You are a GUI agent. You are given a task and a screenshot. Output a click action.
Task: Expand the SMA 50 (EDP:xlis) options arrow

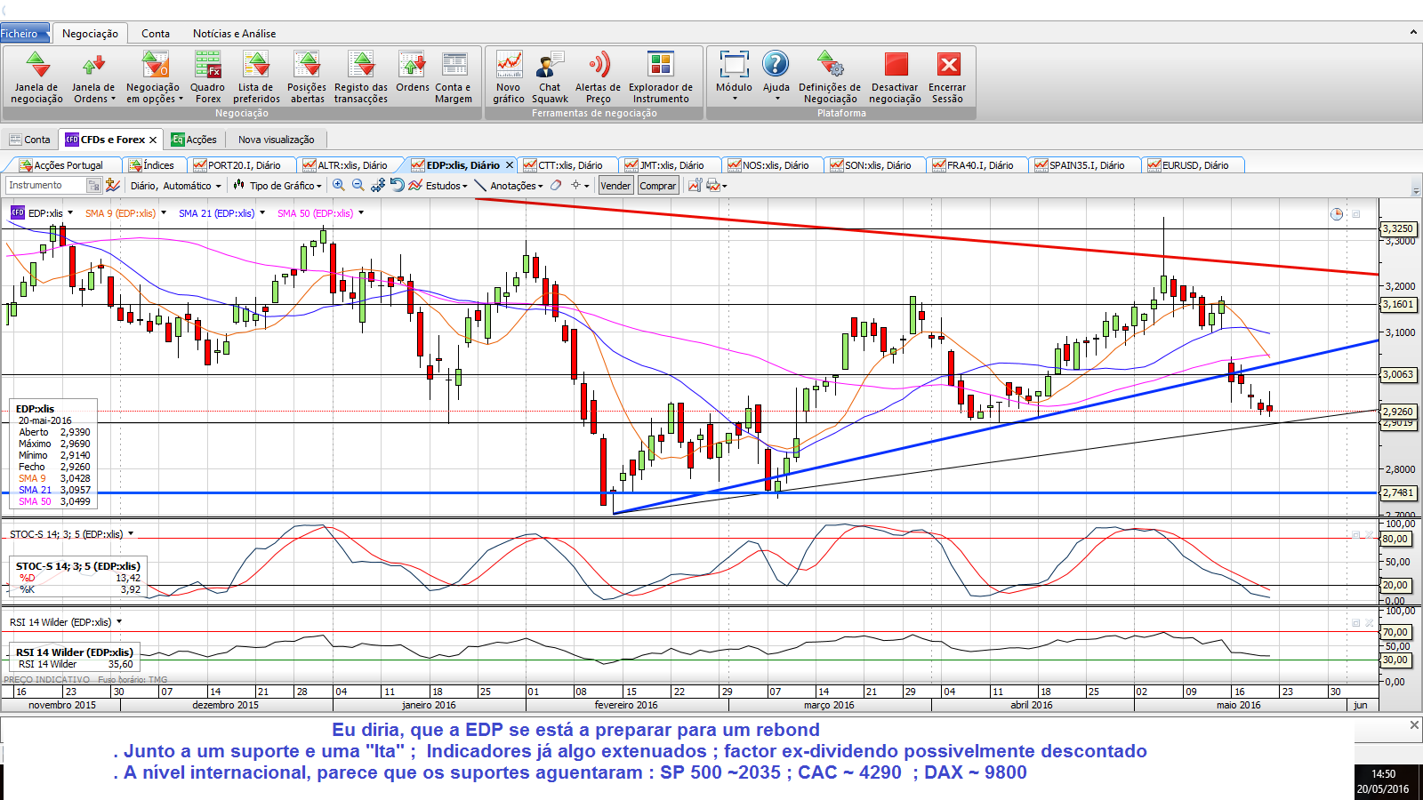coord(361,213)
